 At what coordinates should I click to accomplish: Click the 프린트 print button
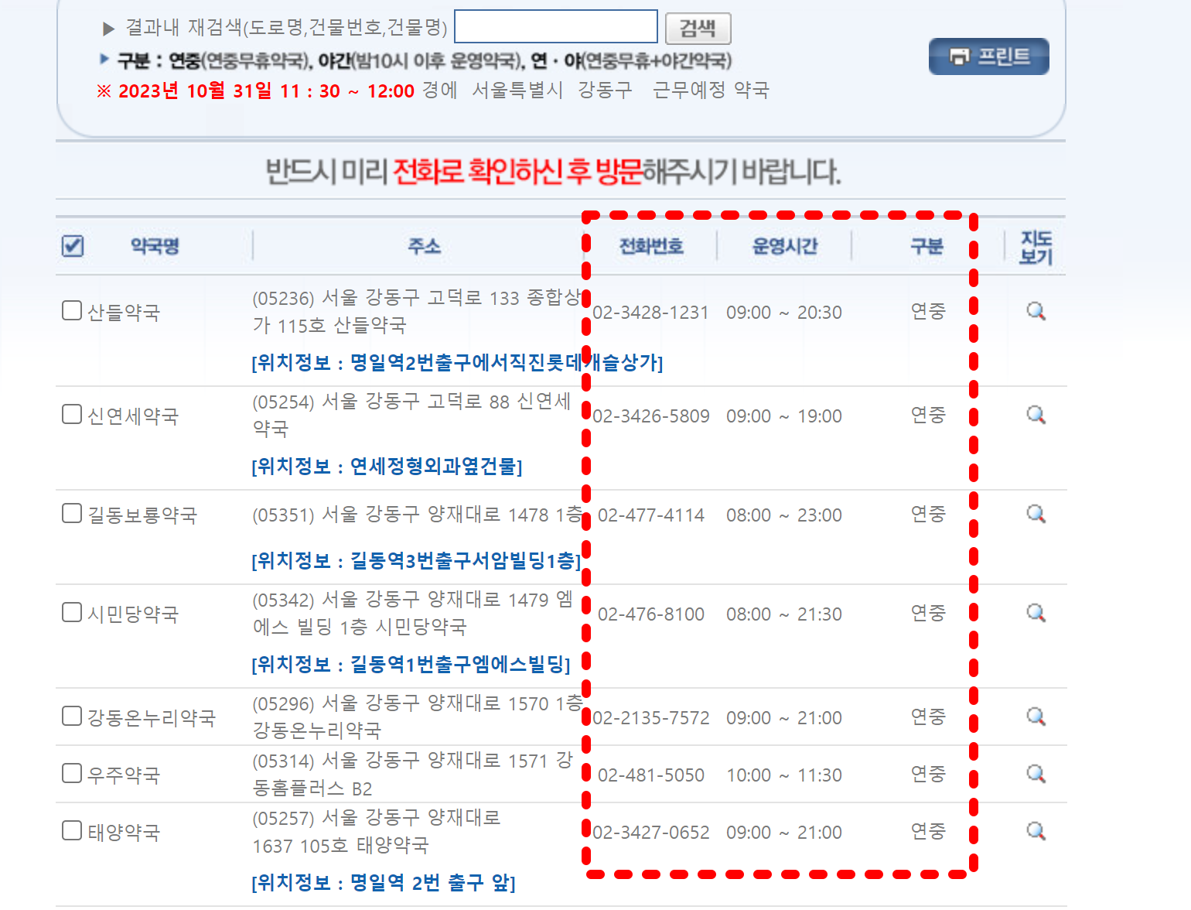point(989,56)
